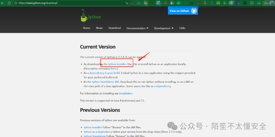275x137 pixels.
Task: Click the Jython Installer link in Current Version
Action: point(117,64)
